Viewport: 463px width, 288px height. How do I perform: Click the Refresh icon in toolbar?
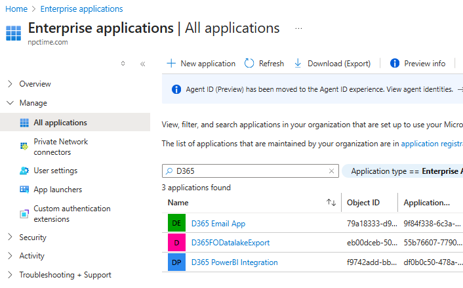pyautogui.click(x=249, y=64)
